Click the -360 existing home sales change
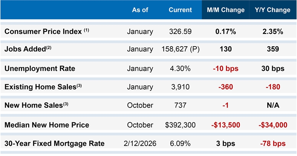This screenshot has height=156, width=297. (226, 87)
